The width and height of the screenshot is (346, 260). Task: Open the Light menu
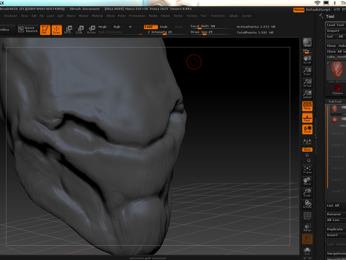(x=60, y=16)
